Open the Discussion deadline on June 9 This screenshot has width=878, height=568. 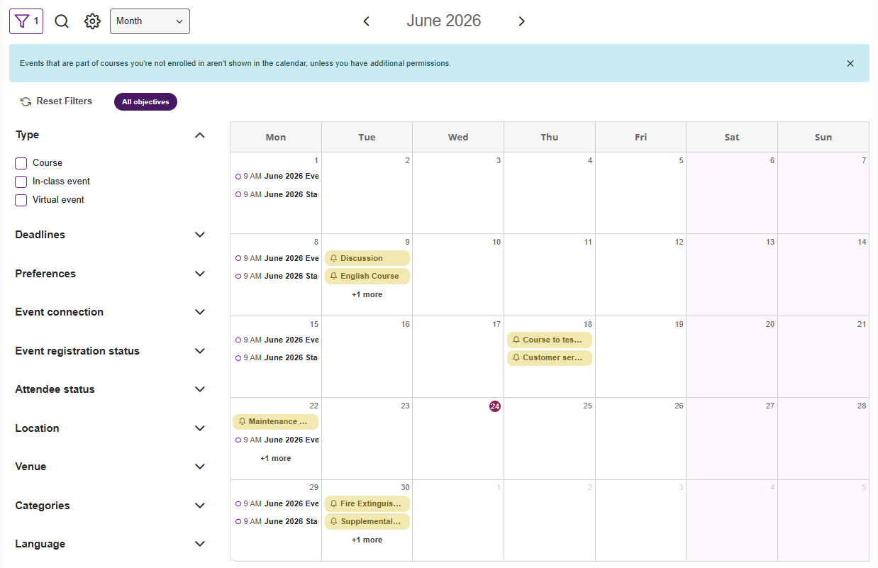367,258
